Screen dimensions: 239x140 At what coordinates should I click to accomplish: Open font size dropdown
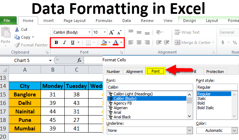105,32
